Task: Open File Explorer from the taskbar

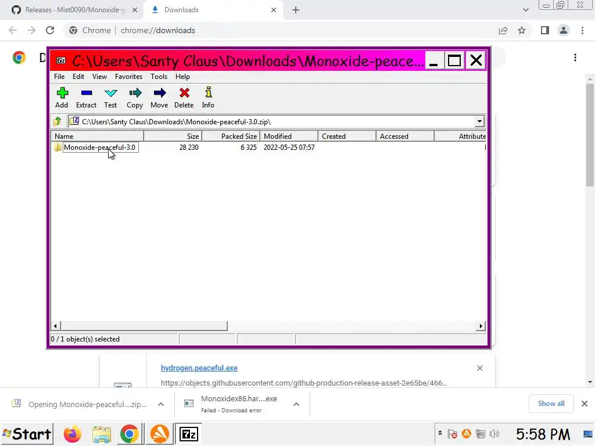Action: click(101, 434)
